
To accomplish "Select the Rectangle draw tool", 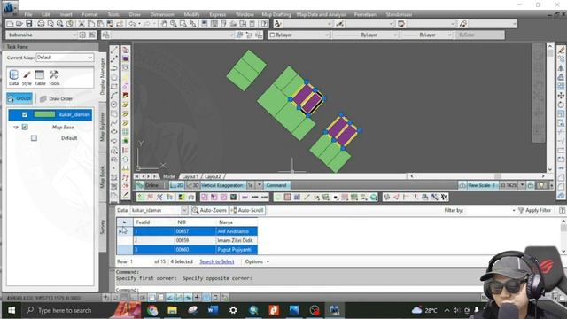I will click(114, 86).
